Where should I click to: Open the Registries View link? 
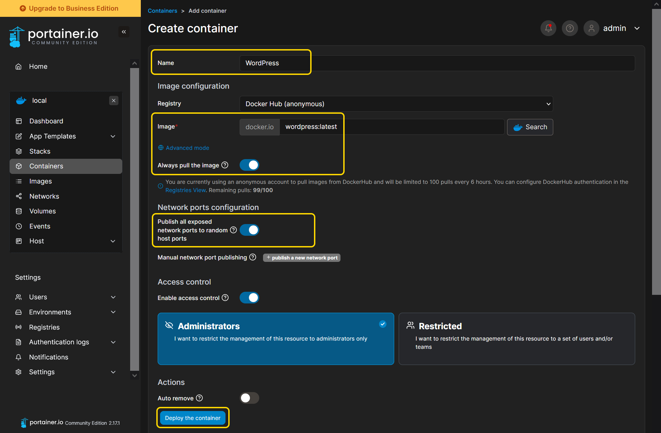pos(186,190)
